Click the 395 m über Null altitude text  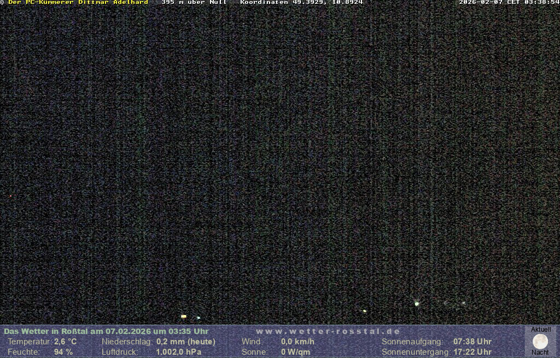point(194,2)
